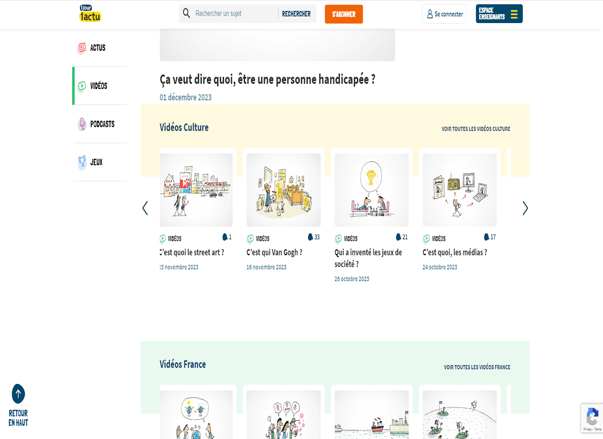
Task: Open title C'est qui Van Gogh ?
Action: click(274, 253)
